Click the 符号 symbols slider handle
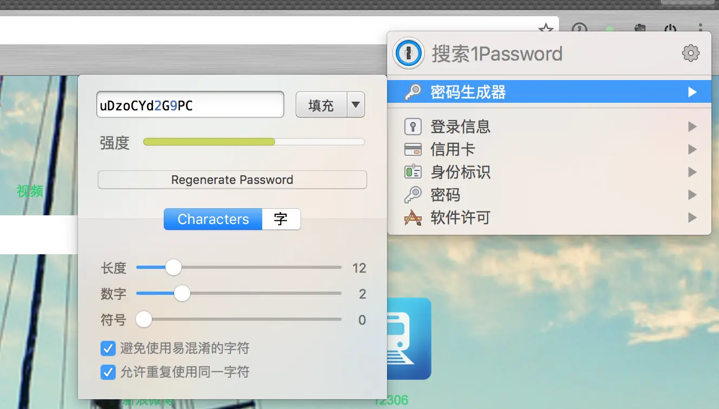 [x=143, y=319]
